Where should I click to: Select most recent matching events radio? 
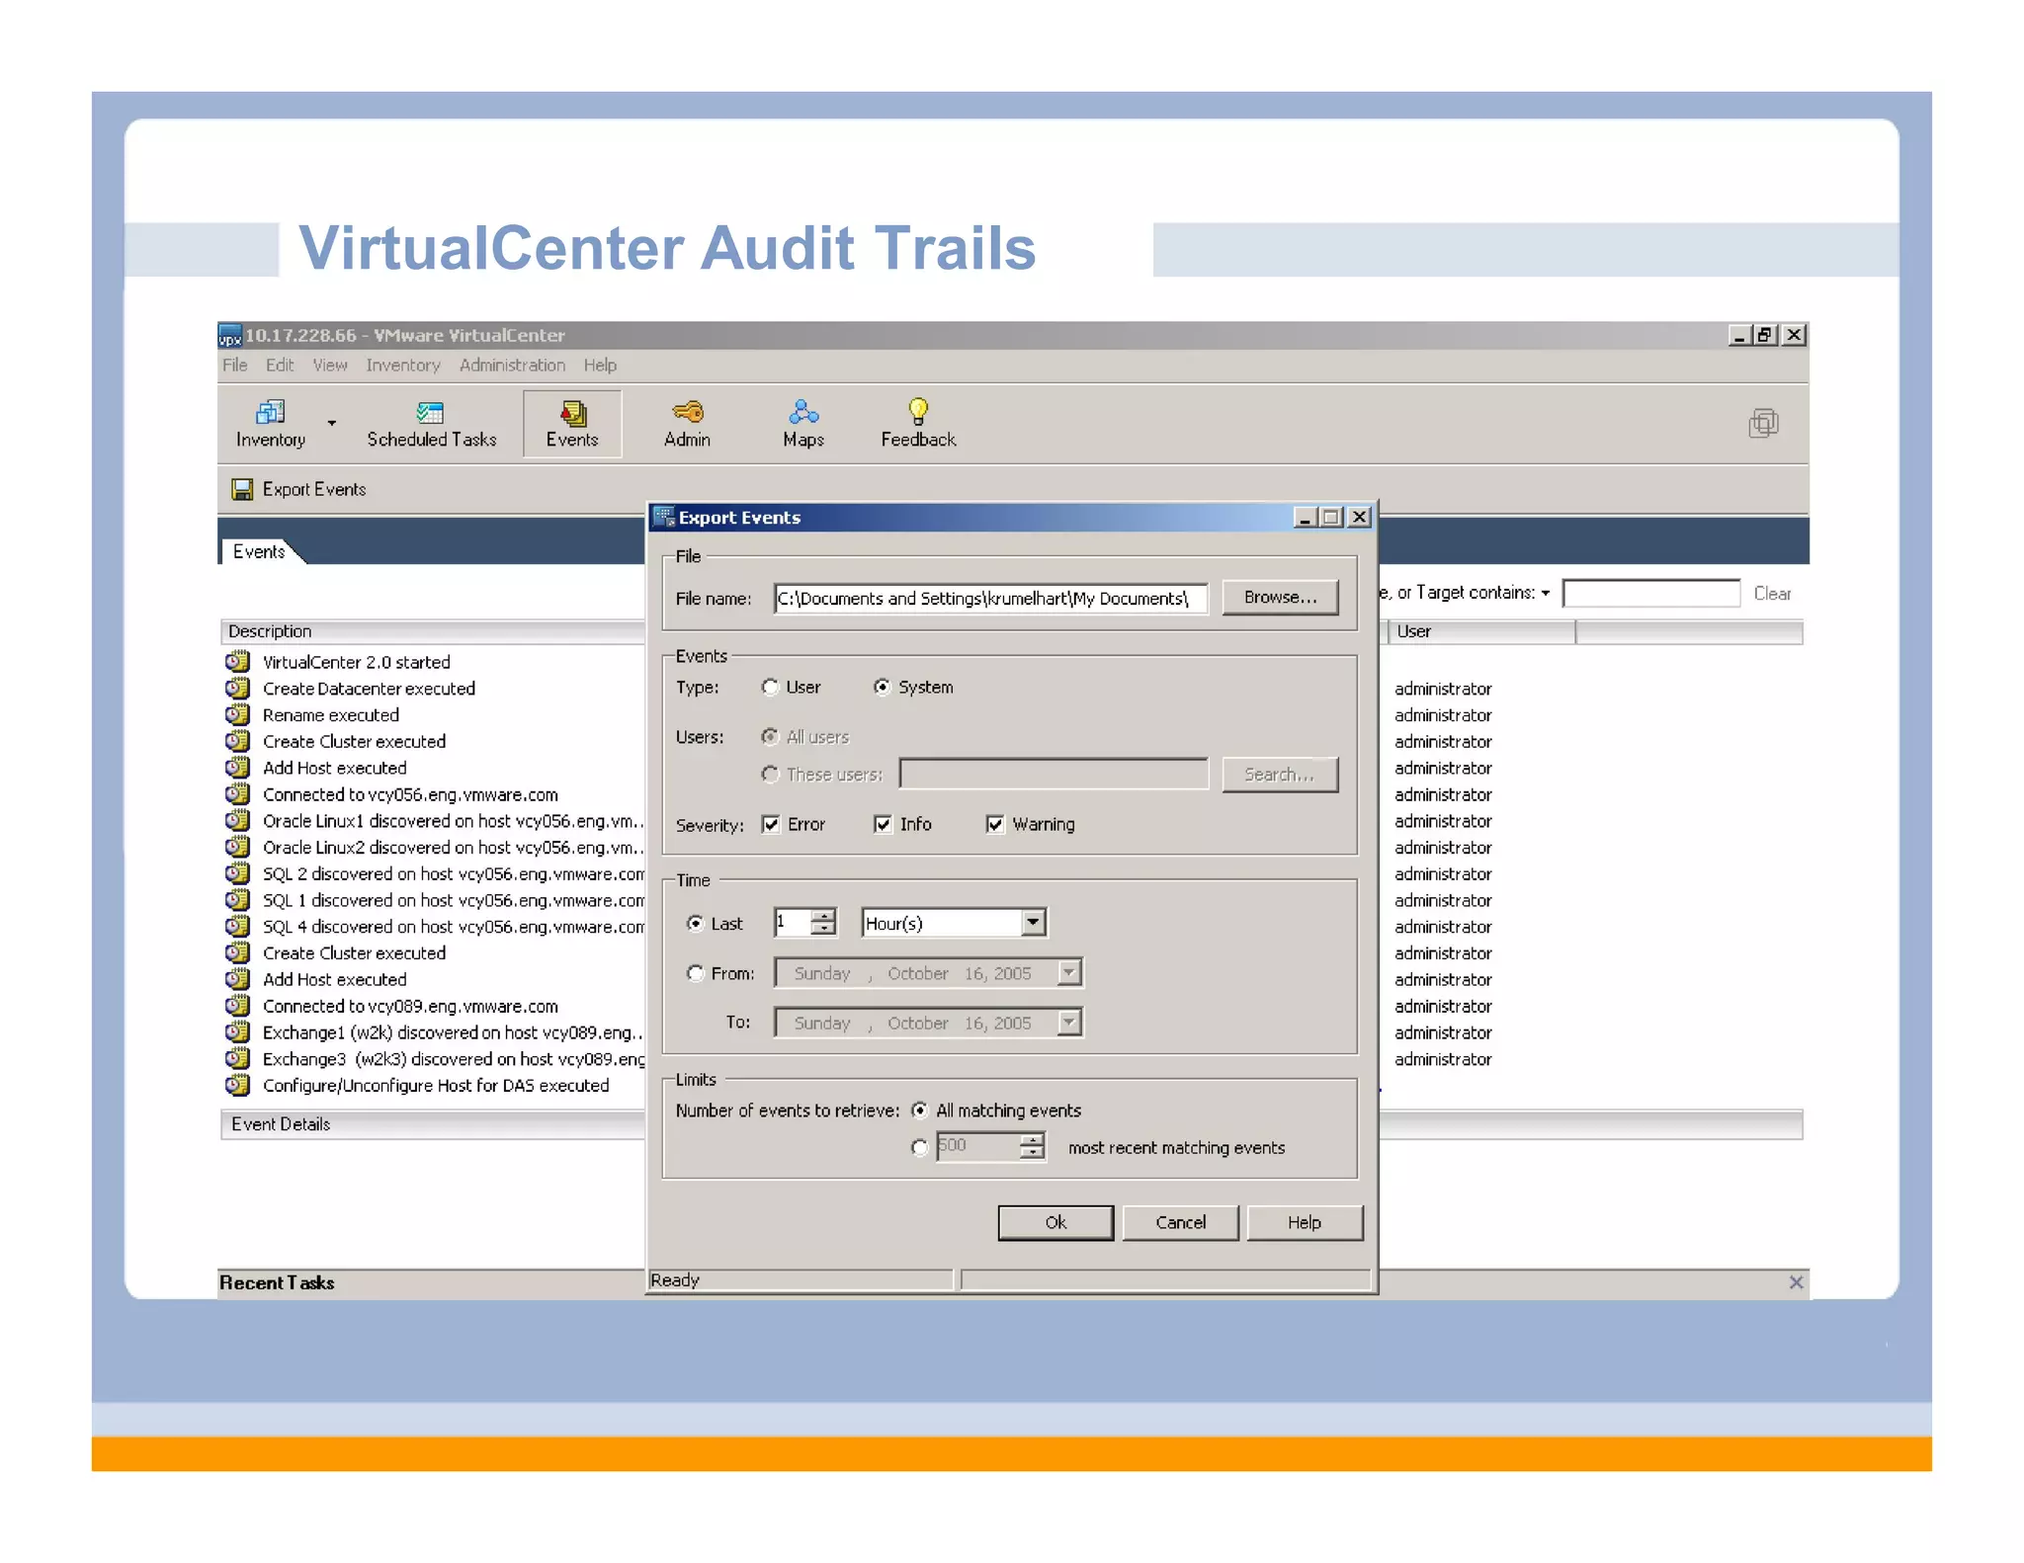(919, 1147)
